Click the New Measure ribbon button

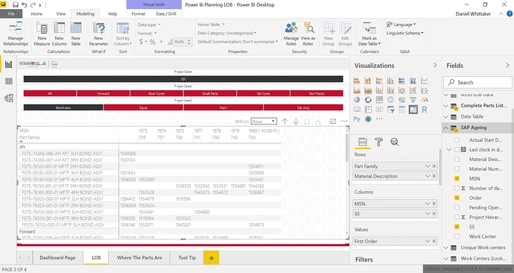(x=42, y=34)
